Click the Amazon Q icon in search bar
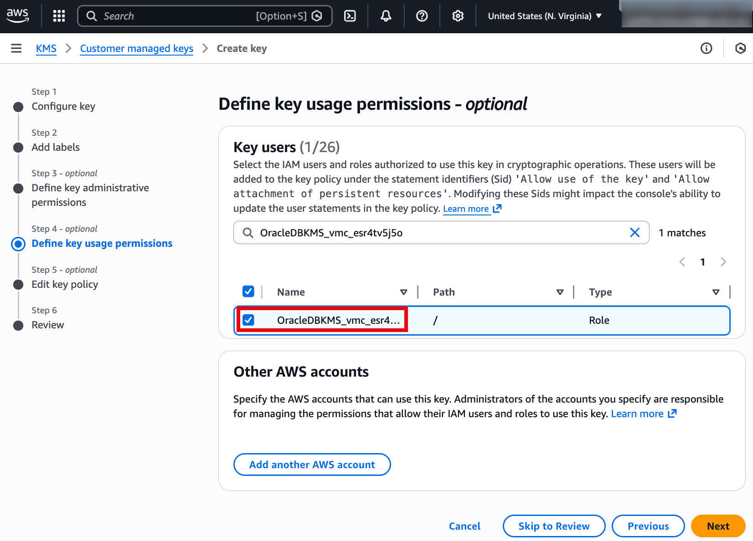This screenshot has height=541, width=753. 317,16
